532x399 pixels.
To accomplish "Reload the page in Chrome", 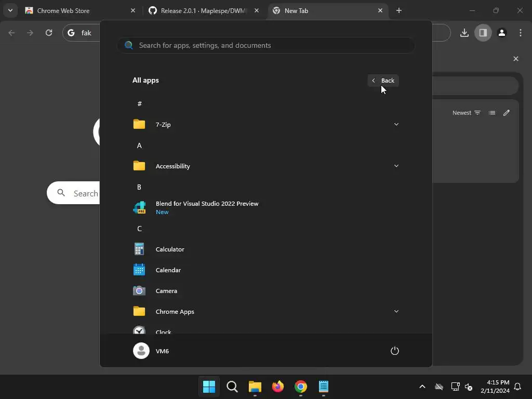I will (x=49, y=33).
